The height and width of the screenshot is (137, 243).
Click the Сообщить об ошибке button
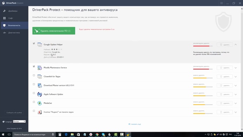[14, 113]
